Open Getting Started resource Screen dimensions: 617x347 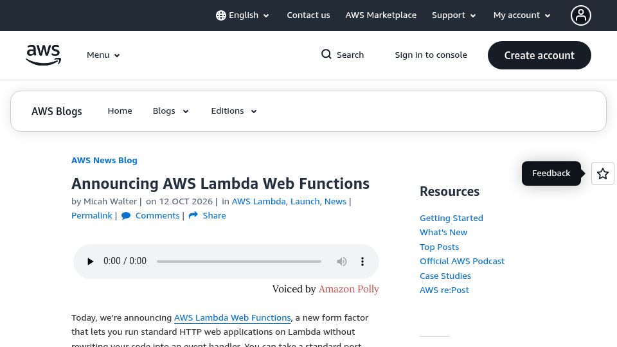click(451, 218)
